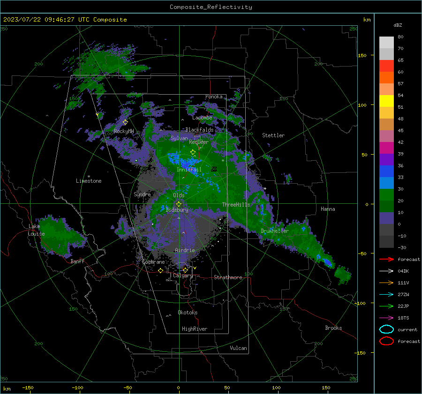Image resolution: width=422 pixels, height=394 pixels.
Task: Select the yellow diamond marker near RockyMH
Action: (x=125, y=122)
